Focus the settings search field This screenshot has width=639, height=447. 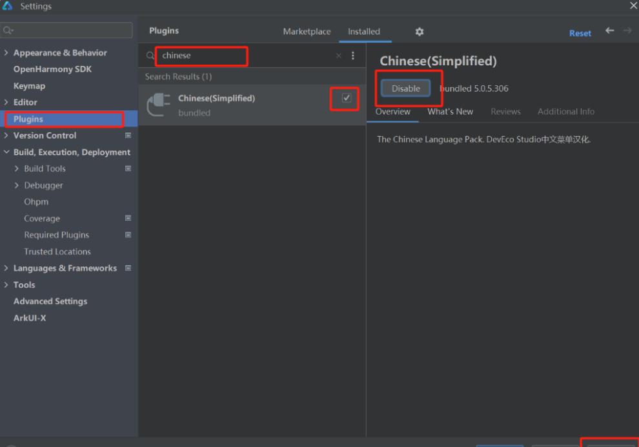tap(67, 30)
